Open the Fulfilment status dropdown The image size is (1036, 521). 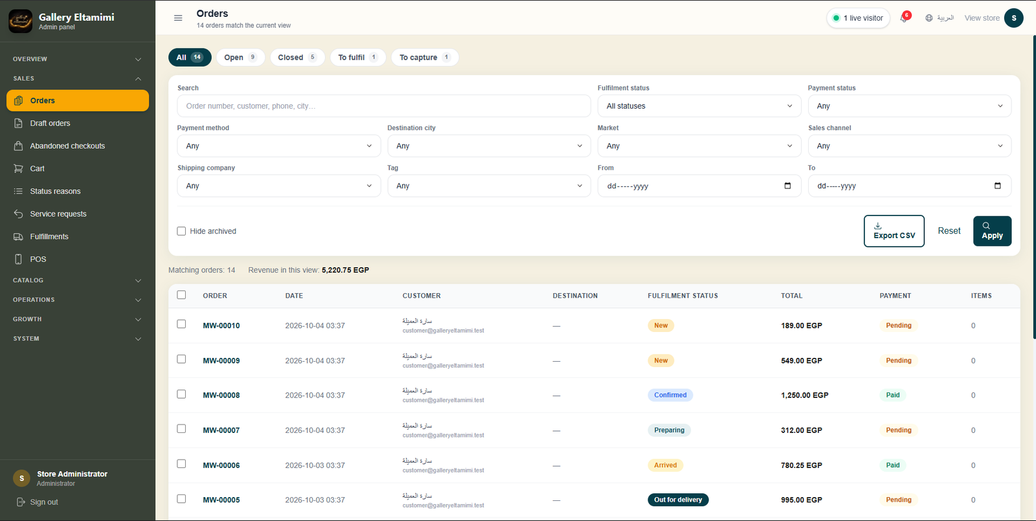(x=699, y=106)
